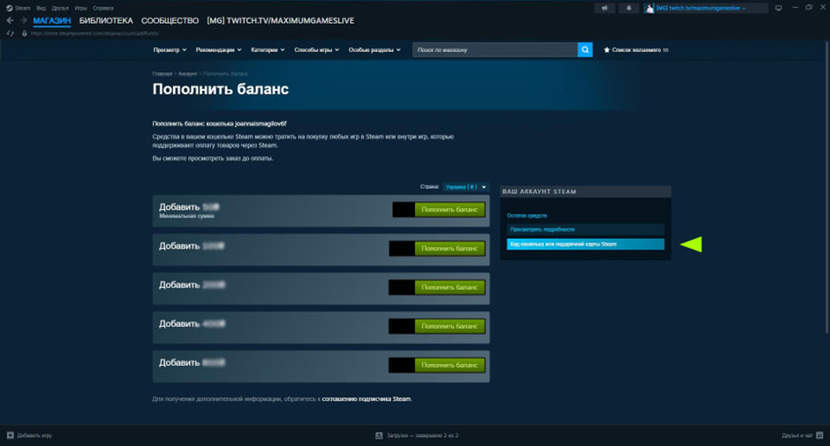Click the vertical scrollbar on the right
The width and height of the screenshot is (830, 446).
pos(826,188)
